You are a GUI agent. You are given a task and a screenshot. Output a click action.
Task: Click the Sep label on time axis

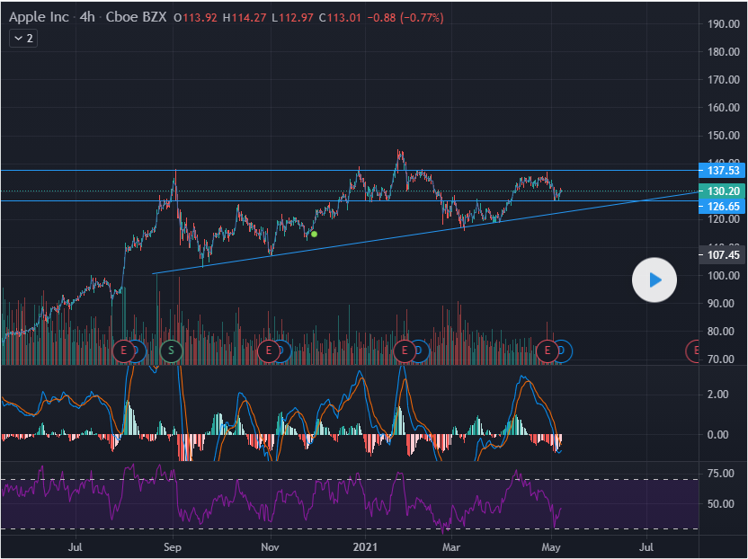coord(173,546)
